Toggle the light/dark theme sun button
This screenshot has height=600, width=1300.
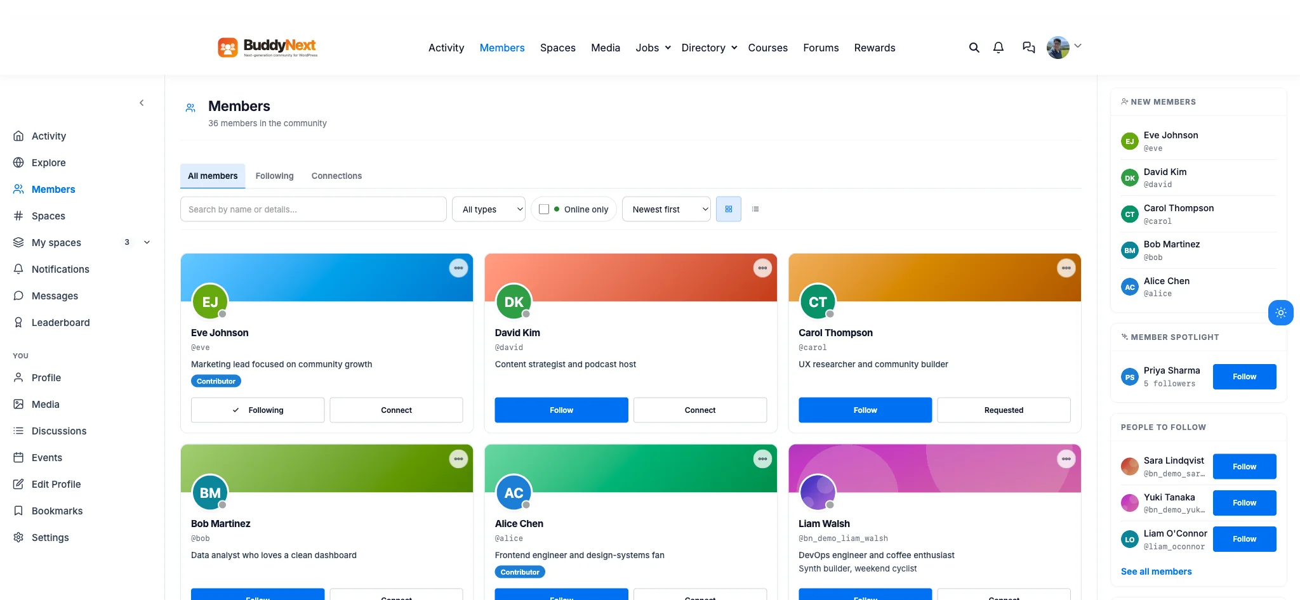1281,313
